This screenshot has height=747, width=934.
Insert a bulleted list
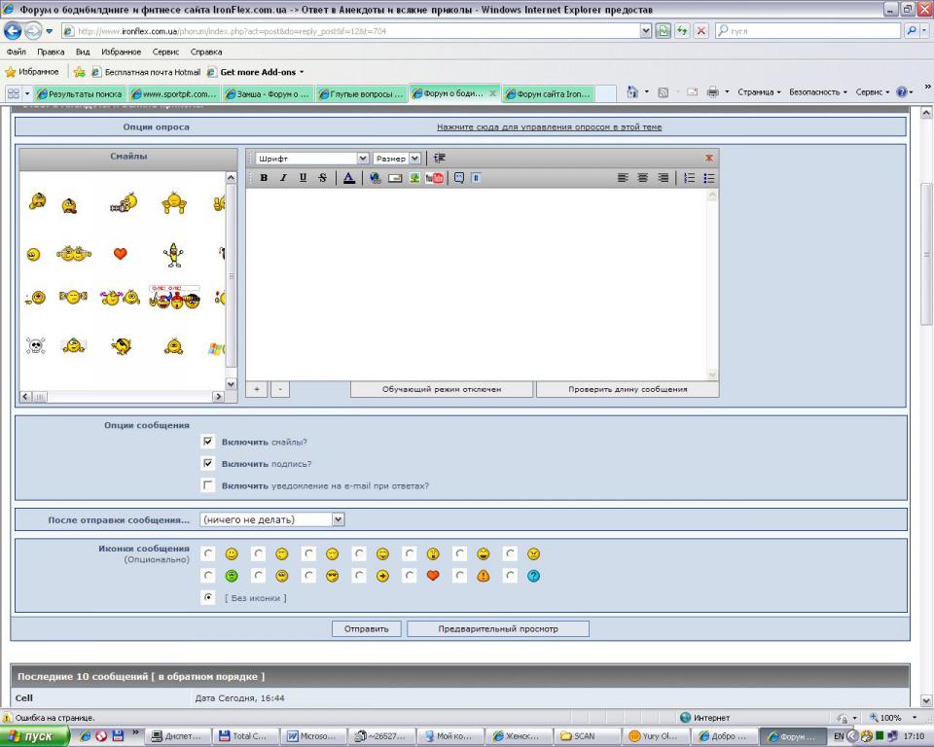pos(709,178)
